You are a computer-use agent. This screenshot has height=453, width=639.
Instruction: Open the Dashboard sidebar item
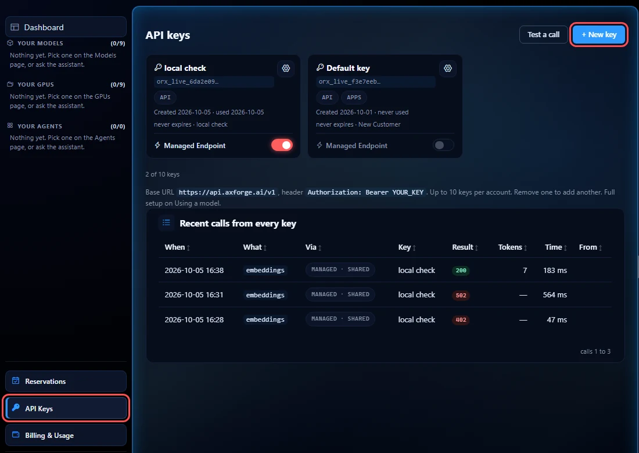(x=66, y=27)
